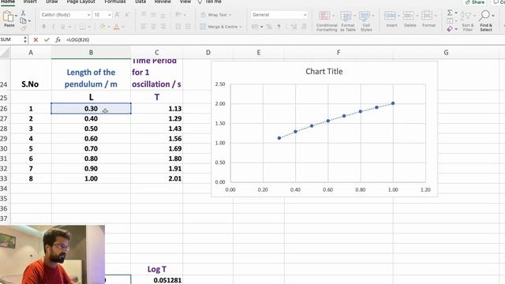Apply comma style format
Viewport: 505px width, 284px height.
[279, 27]
